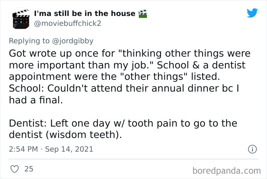Like the tweet with the heart icon
The height and width of the screenshot is (179, 267).
click(x=15, y=168)
